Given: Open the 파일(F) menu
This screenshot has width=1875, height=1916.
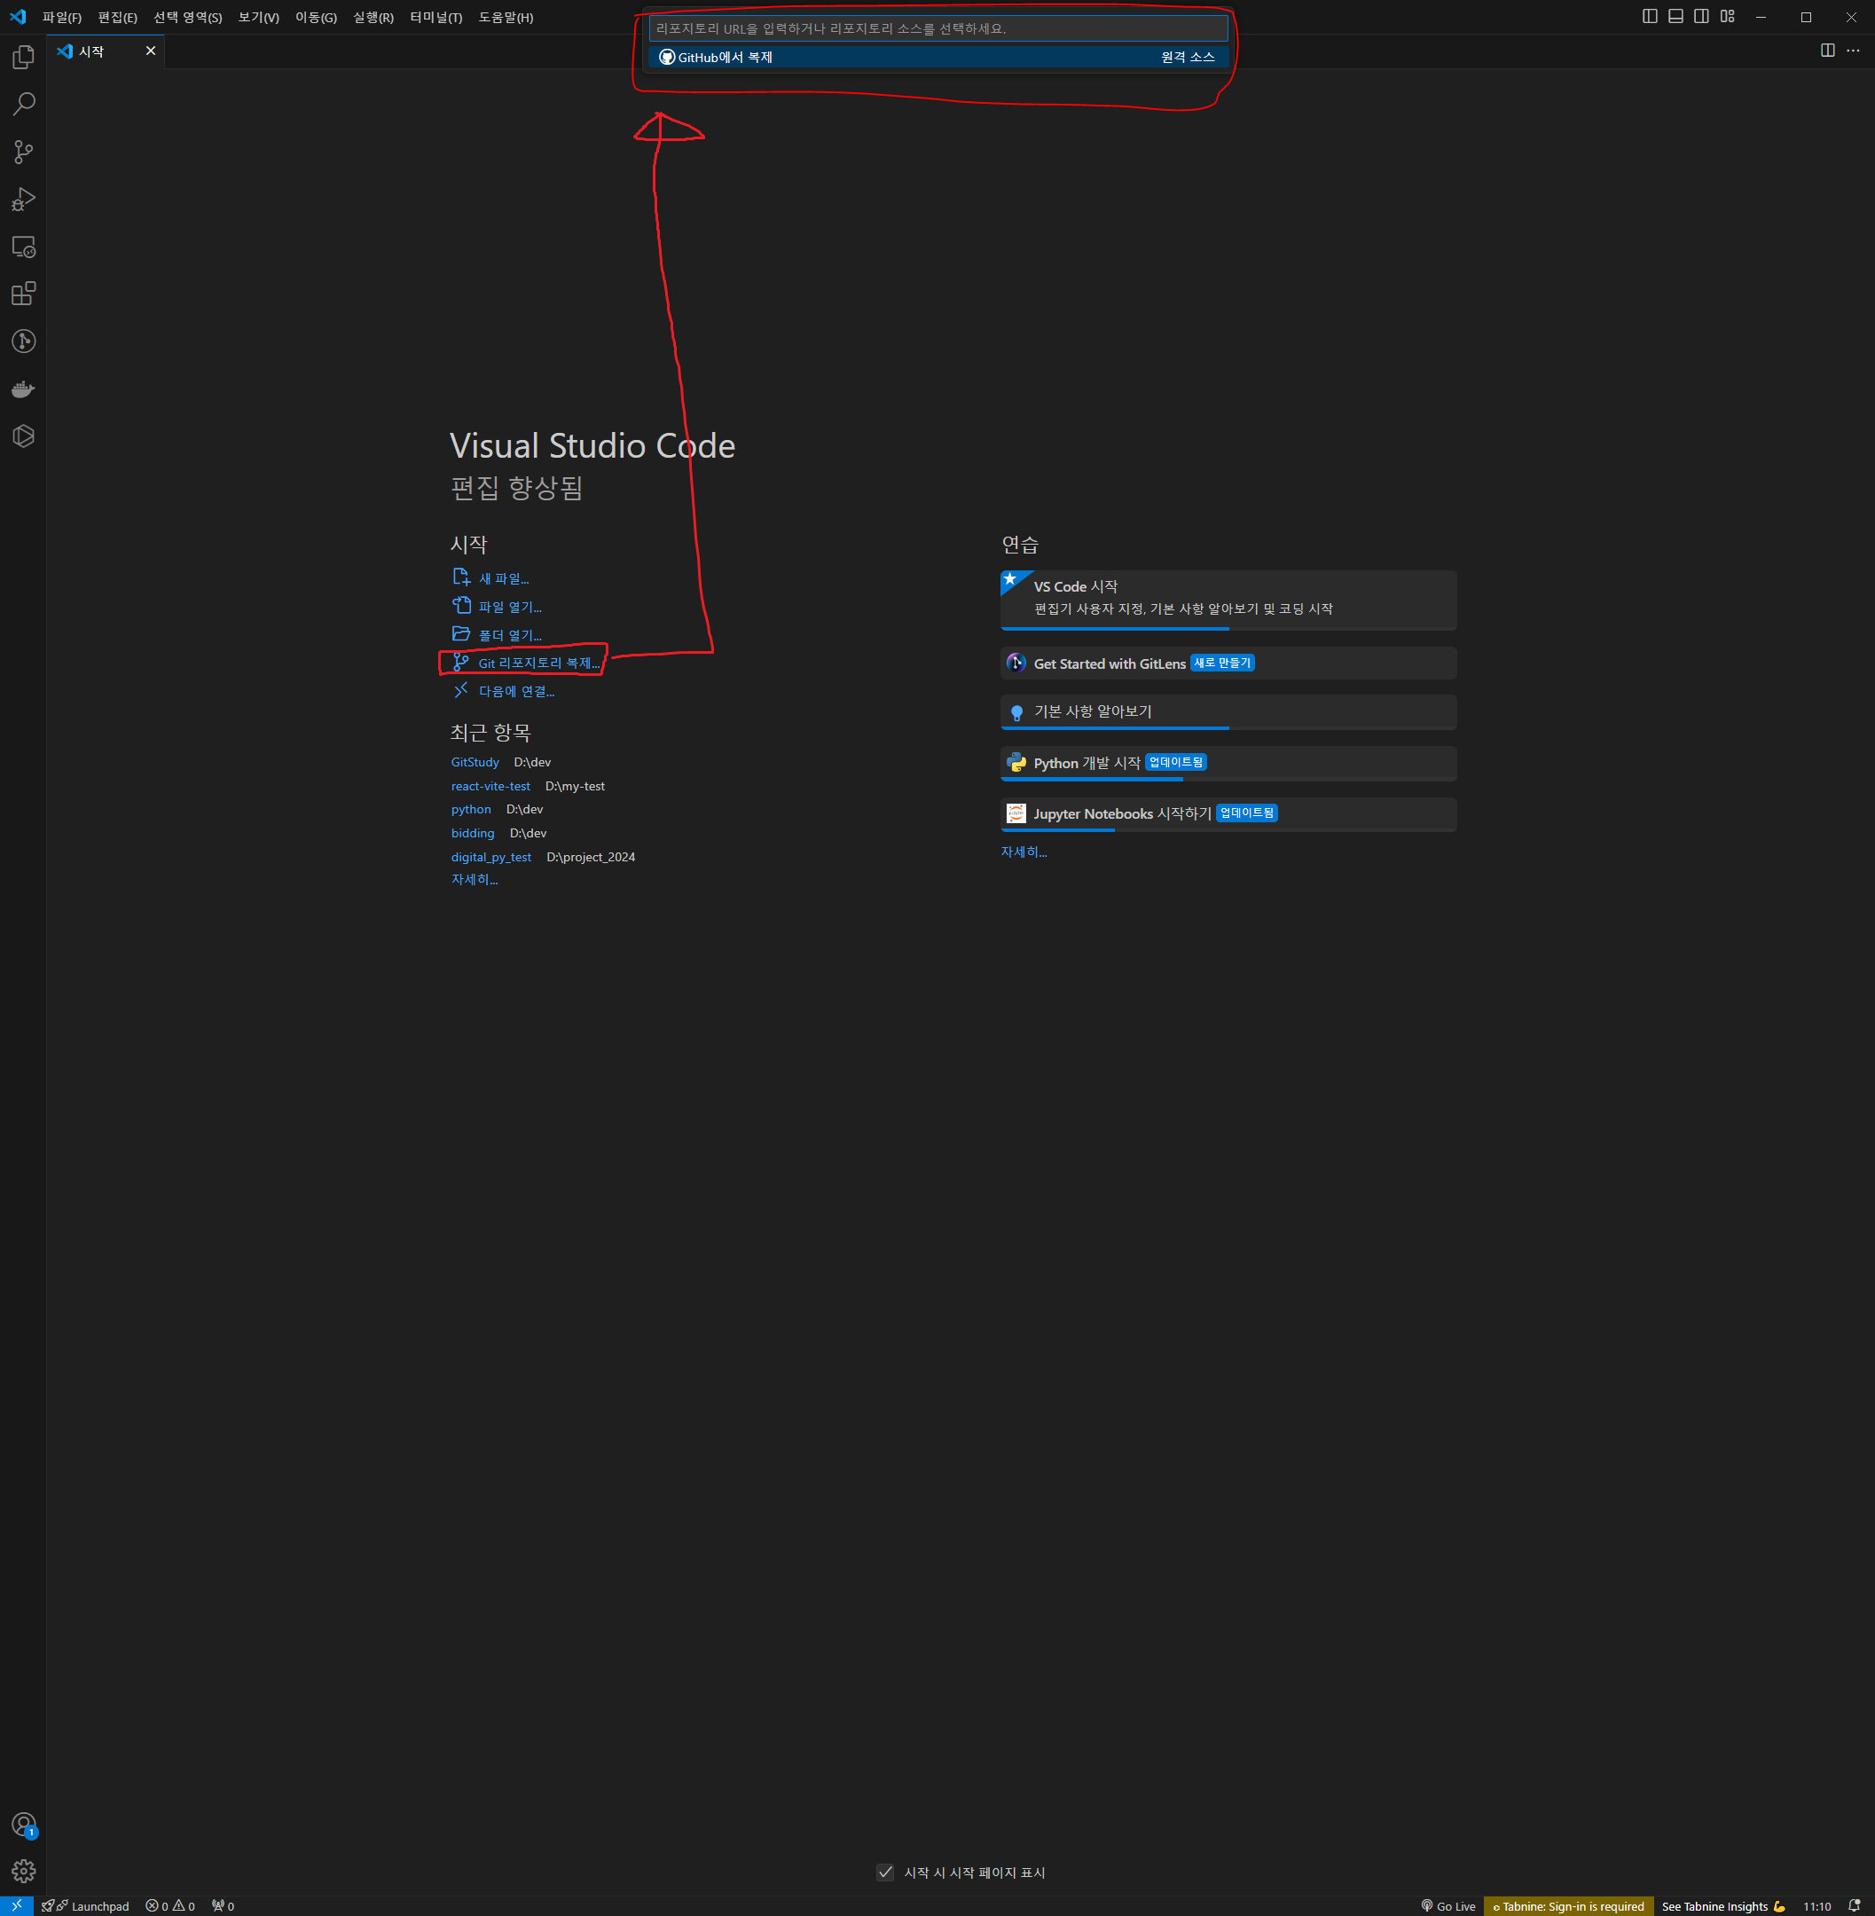Looking at the screenshot, I should point(62,18).
